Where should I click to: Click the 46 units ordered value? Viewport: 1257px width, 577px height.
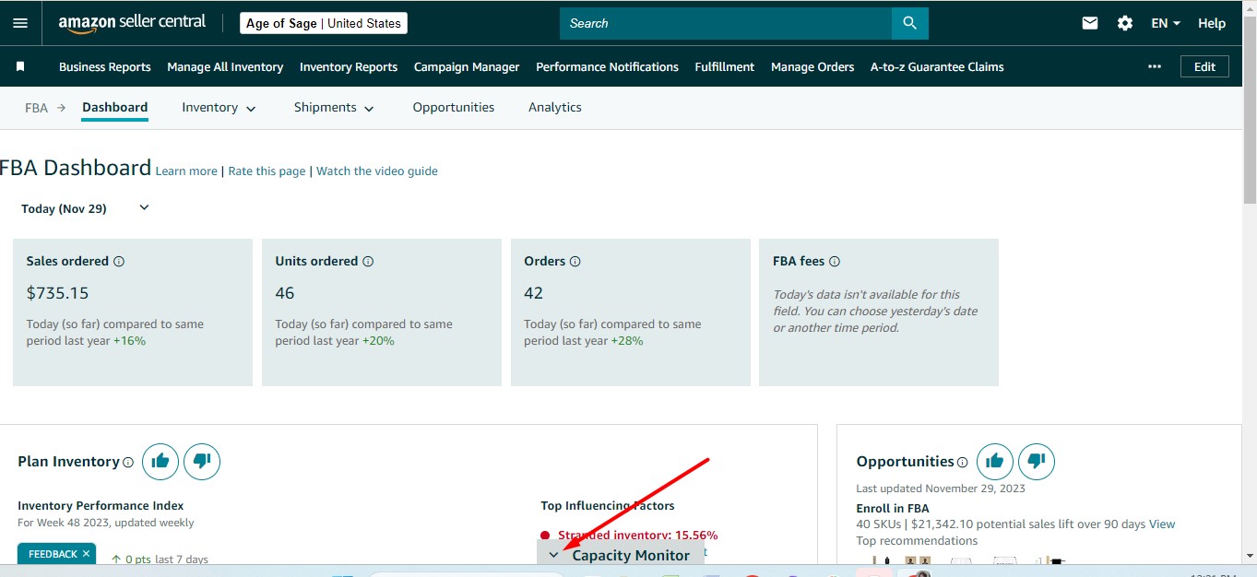(285, 293)
